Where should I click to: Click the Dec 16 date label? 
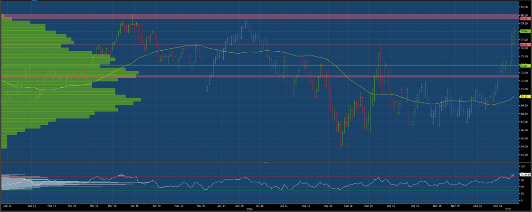[x=478, y=205]
